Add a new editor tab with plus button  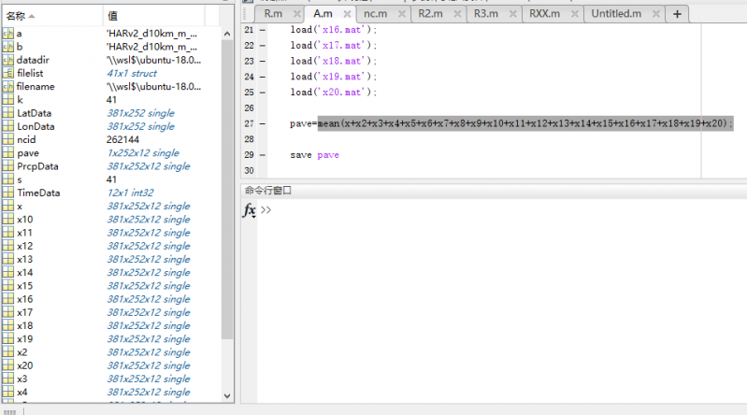coord(676,13)
